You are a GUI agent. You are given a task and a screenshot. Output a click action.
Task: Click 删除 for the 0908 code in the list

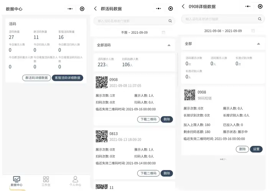pos(167,120)
